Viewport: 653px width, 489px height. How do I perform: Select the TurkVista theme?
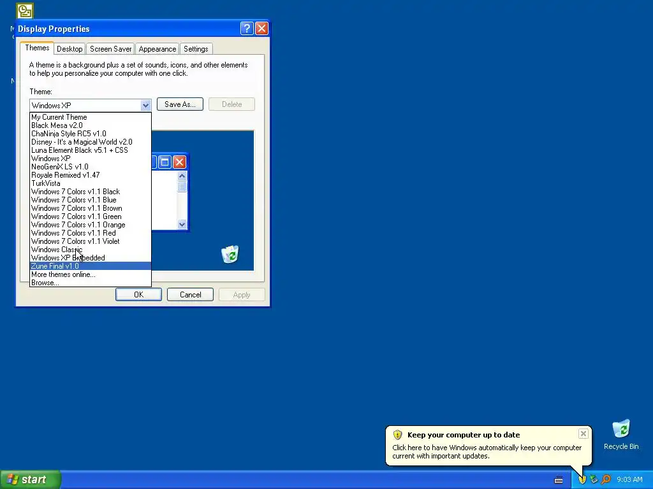[91, 183]
